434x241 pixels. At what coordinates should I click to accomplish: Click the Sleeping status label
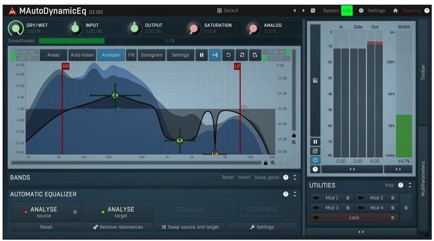click(411, 10)
